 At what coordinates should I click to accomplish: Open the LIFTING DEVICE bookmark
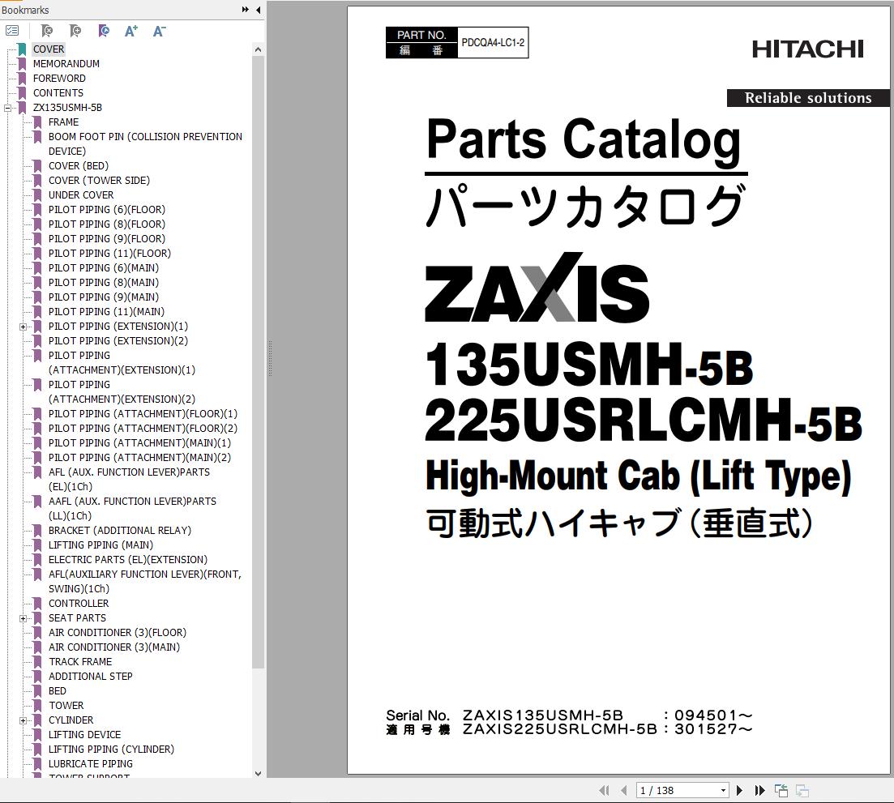pyautogui.click(x=85, y=735)
